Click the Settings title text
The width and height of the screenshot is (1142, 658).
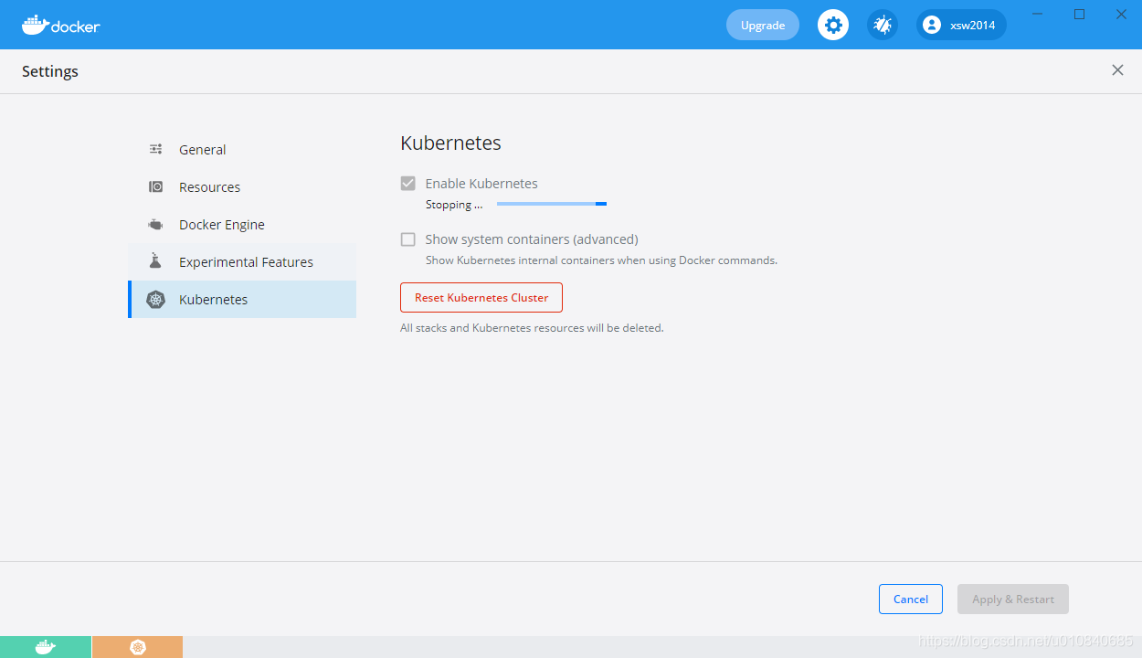[x=50, y=71]
